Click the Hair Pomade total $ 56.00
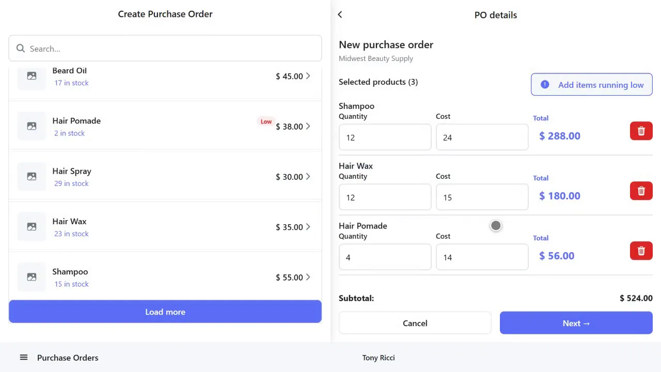The image size is (661, 372). click(557, 256)
